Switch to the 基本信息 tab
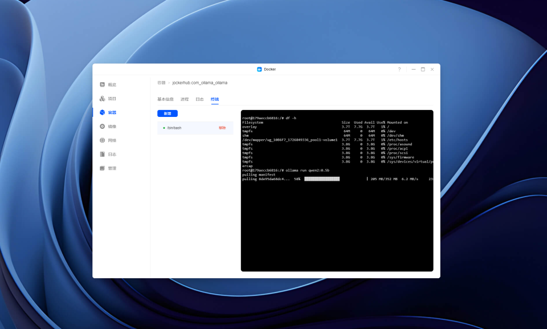547x329 pixels. coord(165,99)
